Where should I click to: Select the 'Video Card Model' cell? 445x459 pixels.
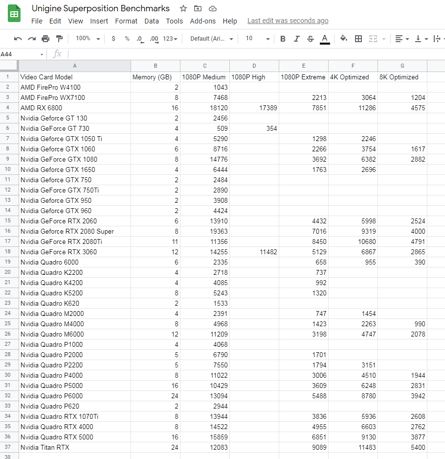tap(75, 77)
